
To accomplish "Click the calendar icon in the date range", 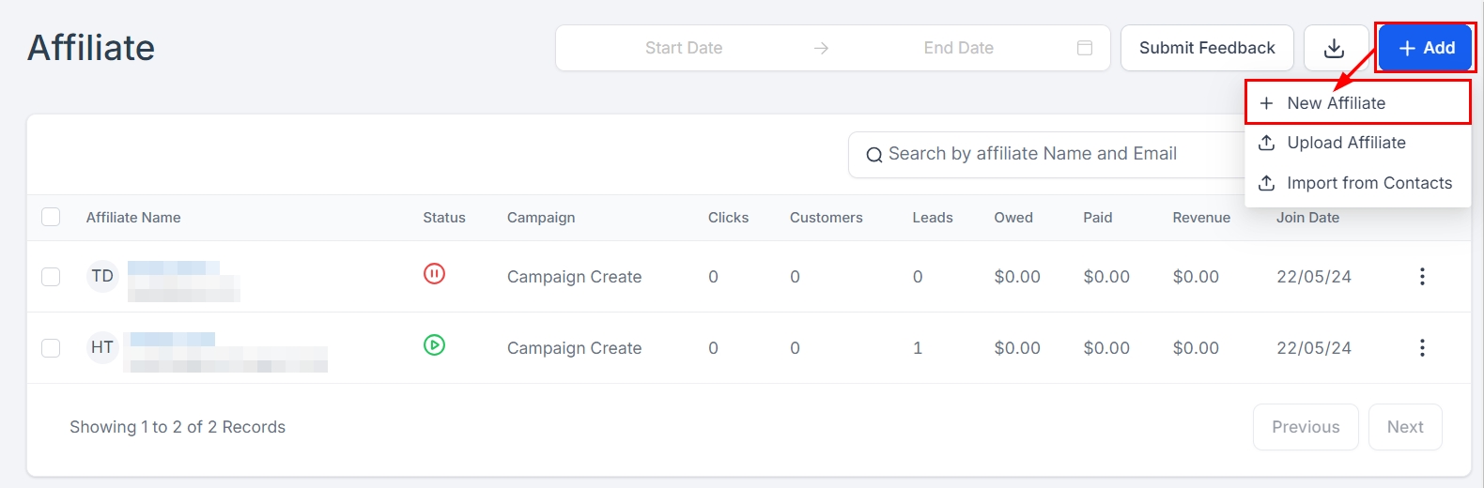I will coord(1085,48).
